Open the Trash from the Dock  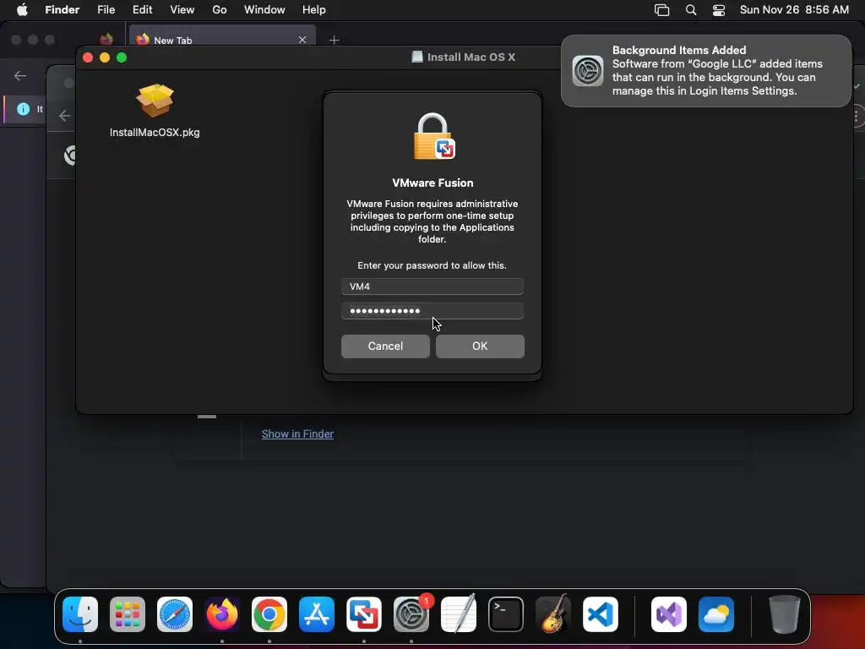point(785,614)
